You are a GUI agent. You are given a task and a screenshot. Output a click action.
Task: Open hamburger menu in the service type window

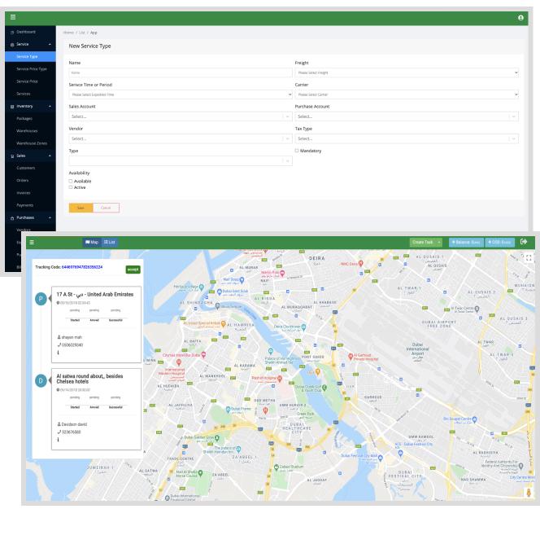13,17
